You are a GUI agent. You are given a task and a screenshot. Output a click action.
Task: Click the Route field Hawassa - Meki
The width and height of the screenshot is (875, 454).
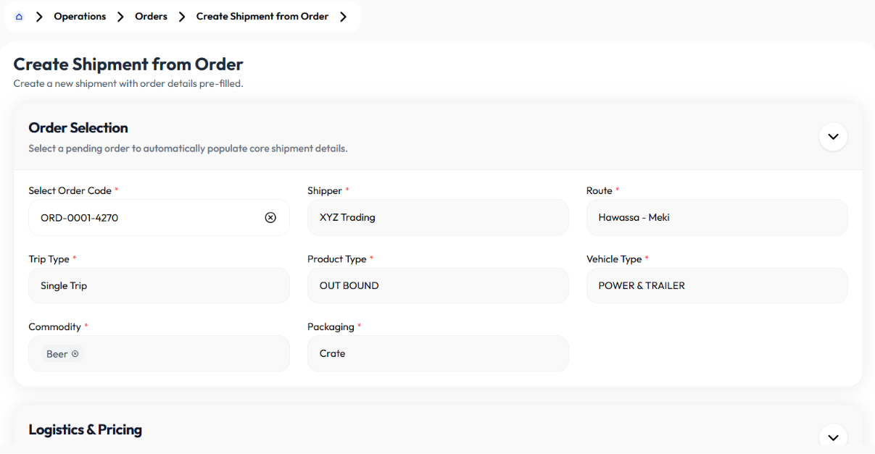[717, 217]
